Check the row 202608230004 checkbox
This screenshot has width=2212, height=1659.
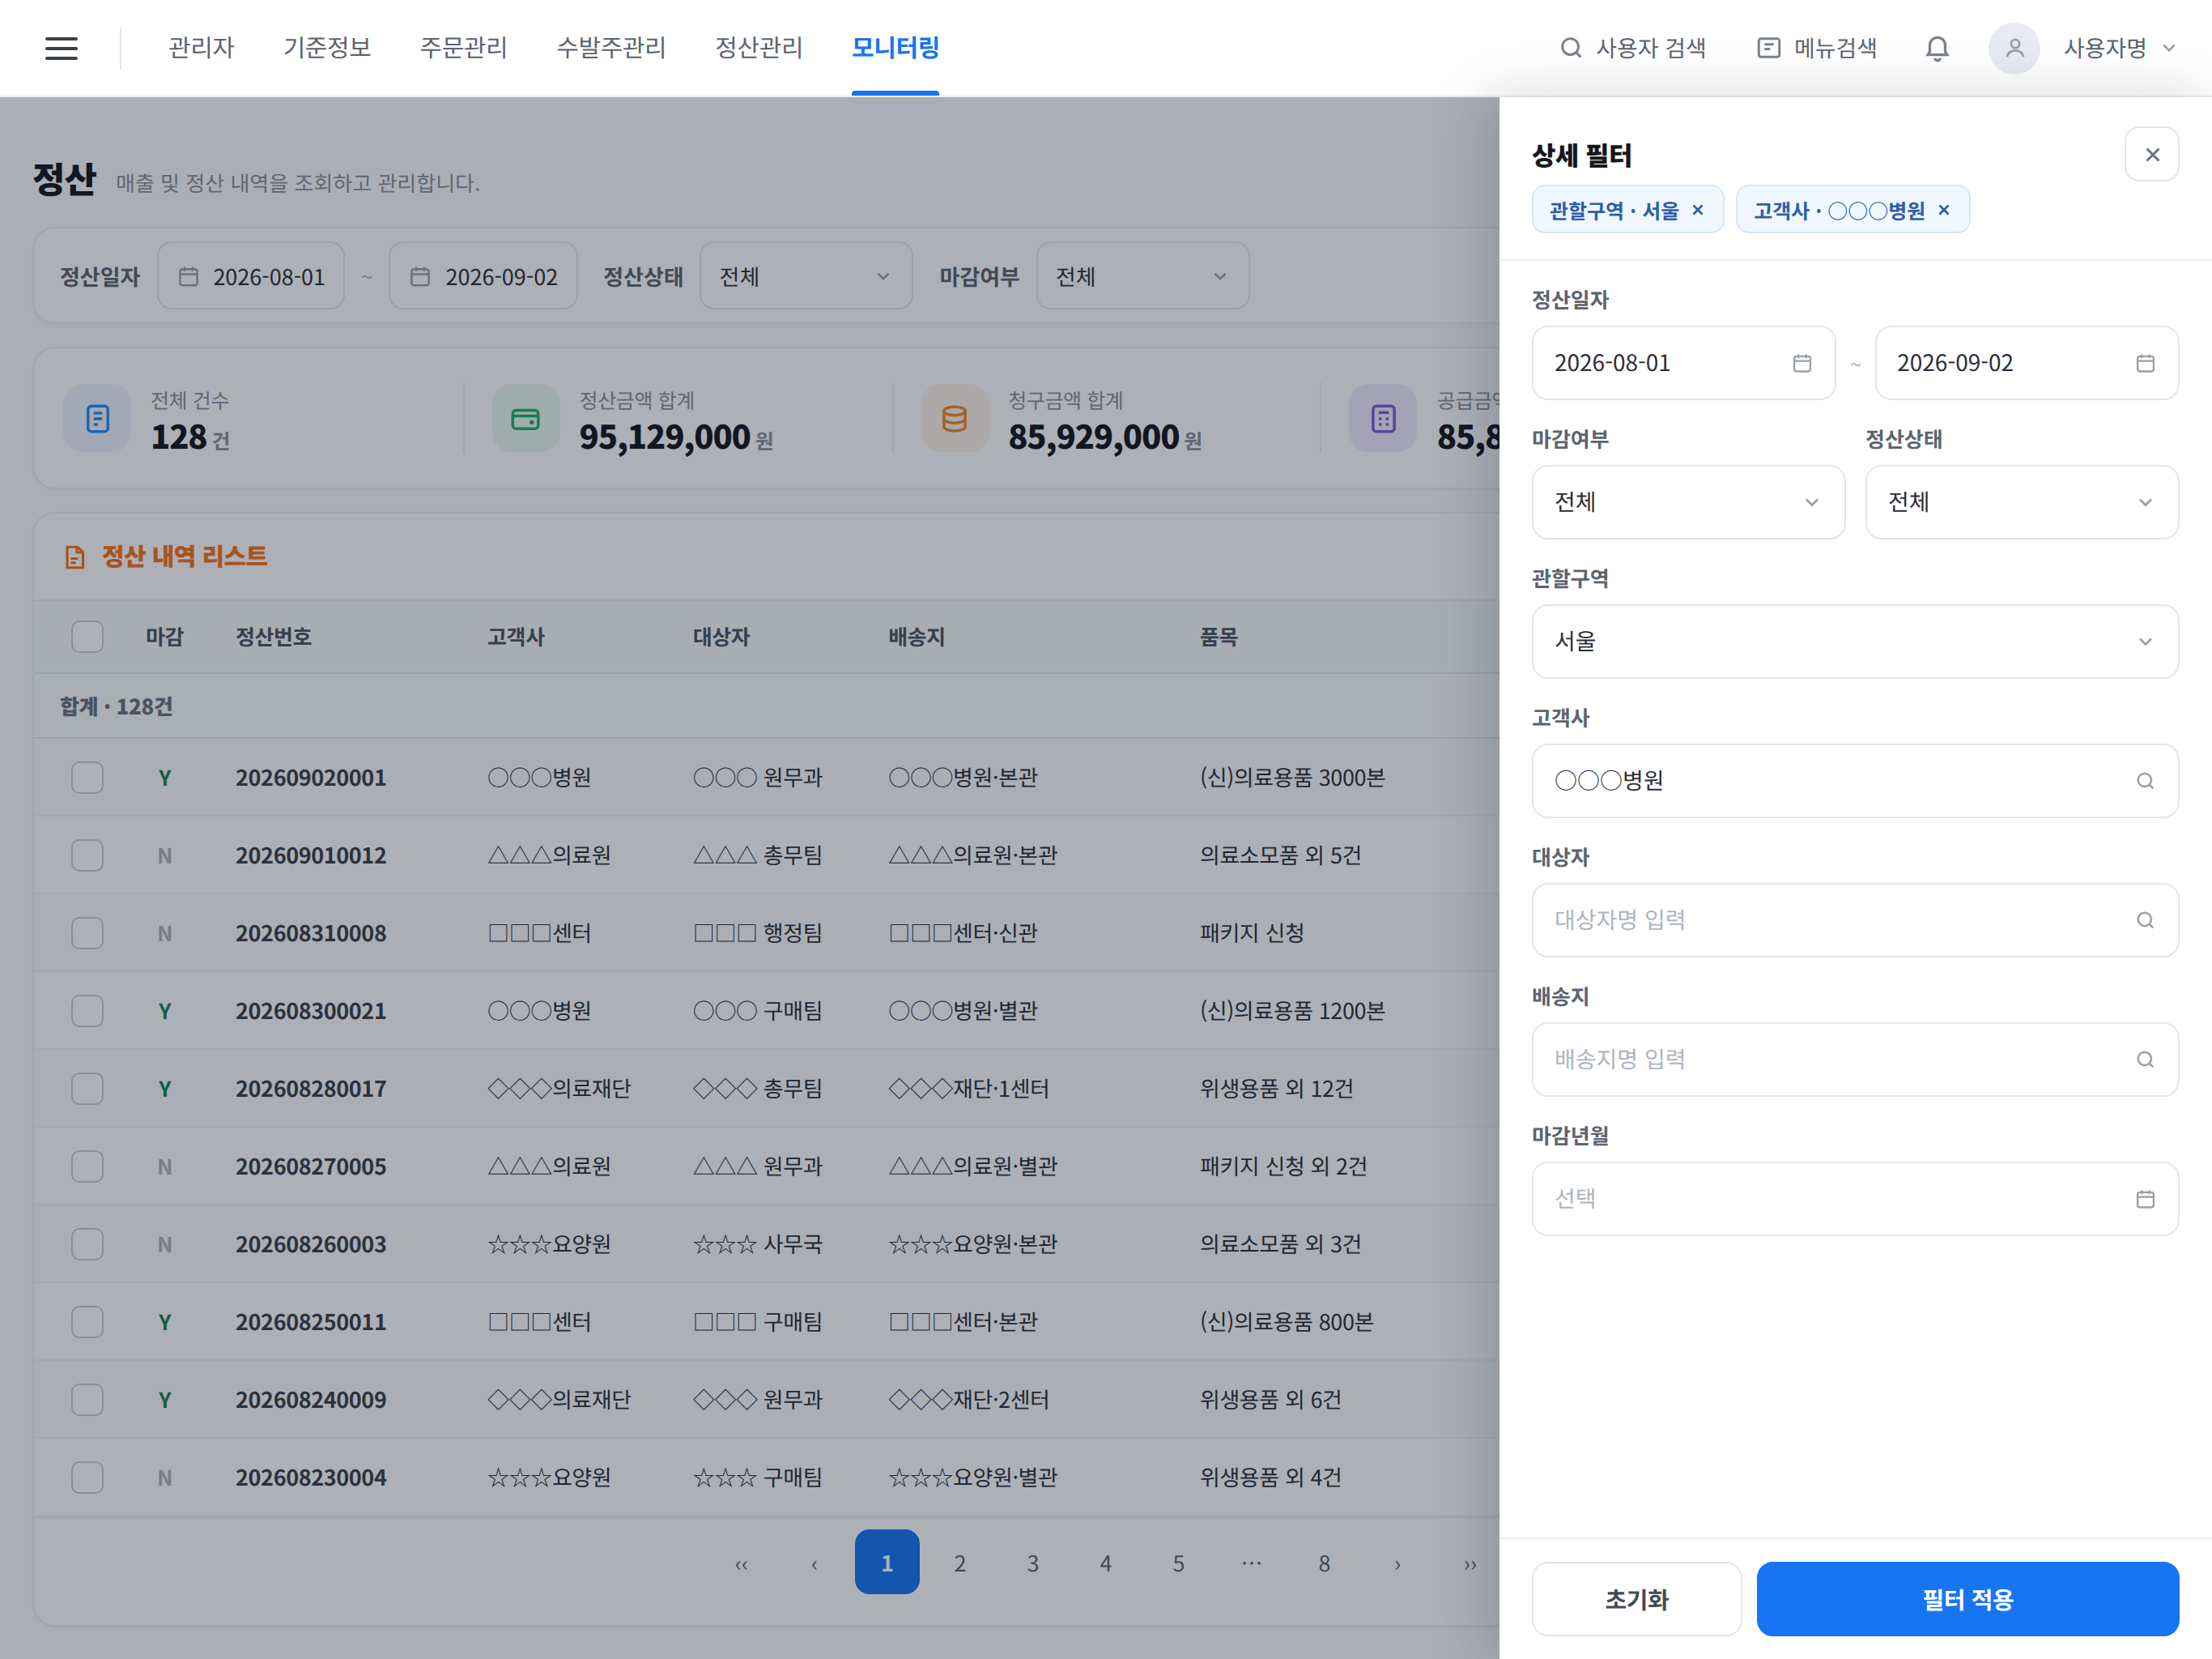coord(87,1478)
